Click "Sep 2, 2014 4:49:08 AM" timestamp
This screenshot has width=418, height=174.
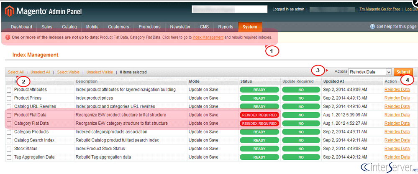[x=345, y=149]
